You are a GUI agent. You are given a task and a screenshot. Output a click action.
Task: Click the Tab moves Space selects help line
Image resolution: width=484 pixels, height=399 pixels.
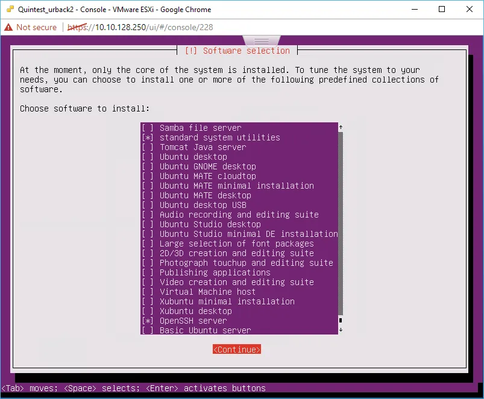click(134, 388)
